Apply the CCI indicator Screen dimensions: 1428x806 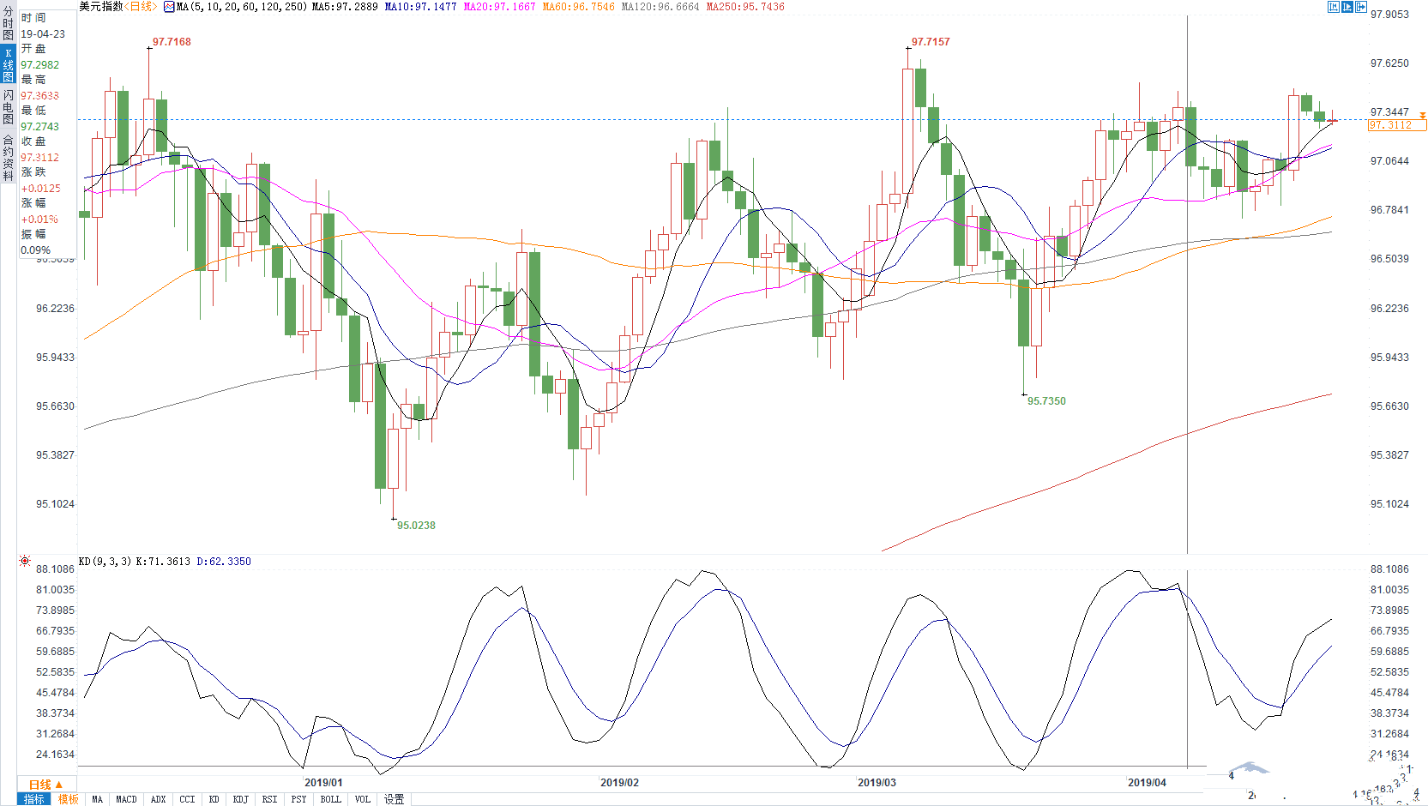[188, 799]
